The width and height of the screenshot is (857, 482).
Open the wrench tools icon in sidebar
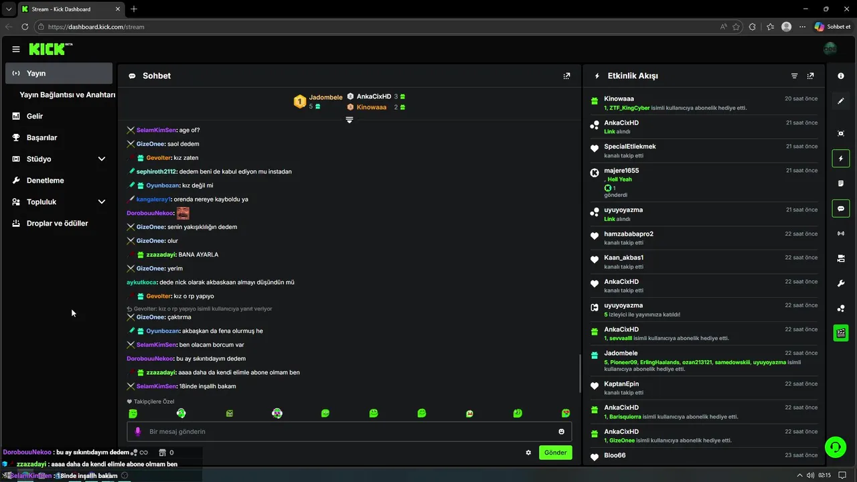pyautogui.click(x=841, y=284)
